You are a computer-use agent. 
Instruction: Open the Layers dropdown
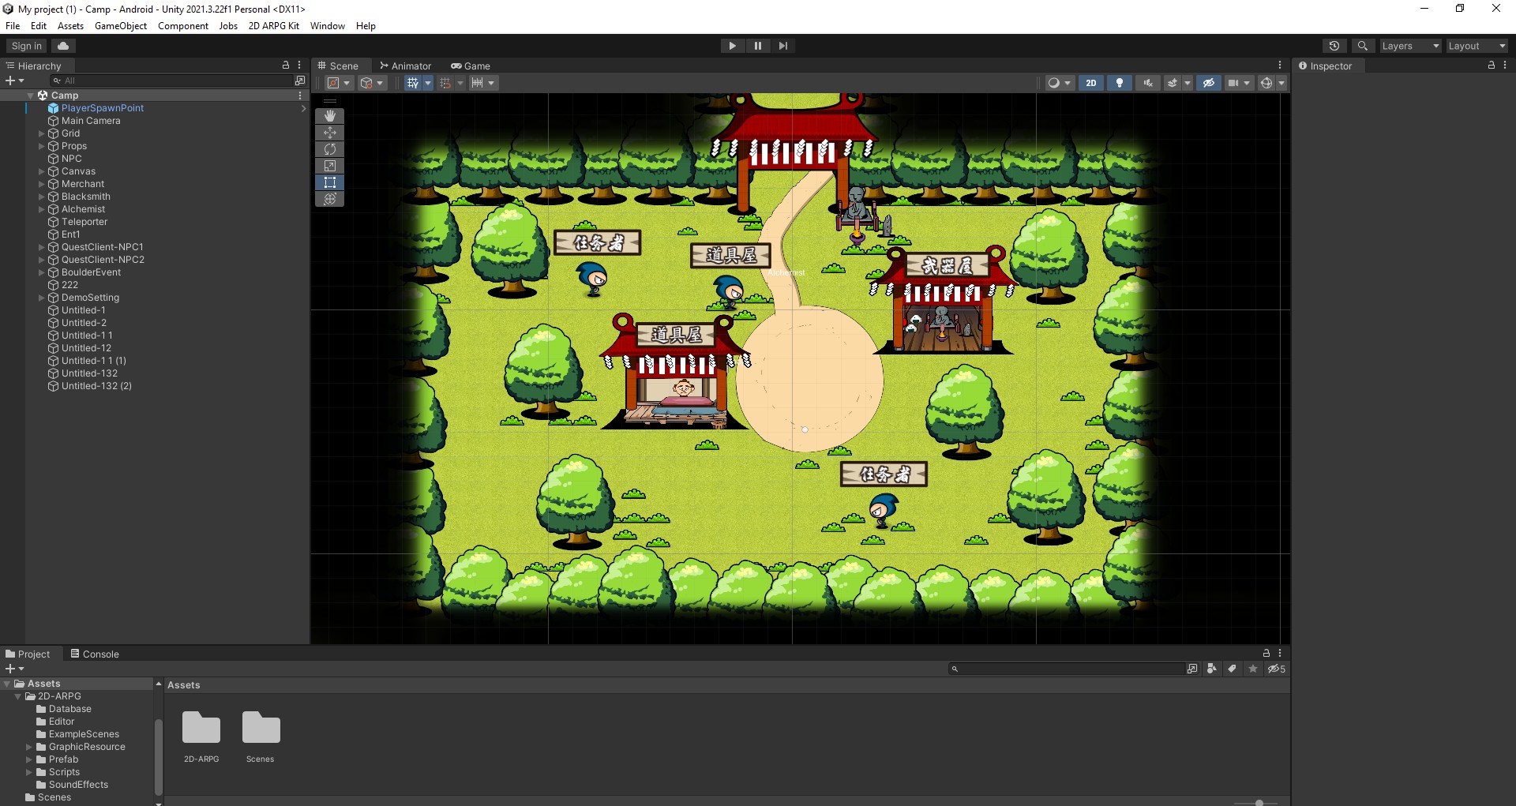(1409, 46)
